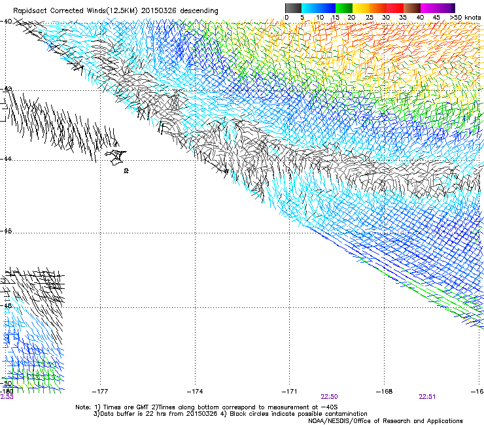
Task: Click the purple 22:51 time label
Action: click(427, 397)
